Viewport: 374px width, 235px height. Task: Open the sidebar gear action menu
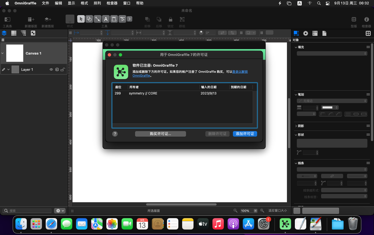click(x=60, y=211)
